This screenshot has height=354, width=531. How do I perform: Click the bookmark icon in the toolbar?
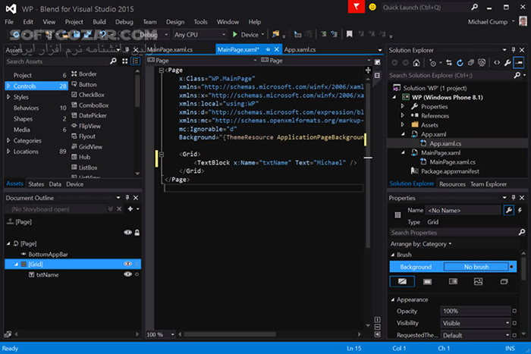pos(350,34)
